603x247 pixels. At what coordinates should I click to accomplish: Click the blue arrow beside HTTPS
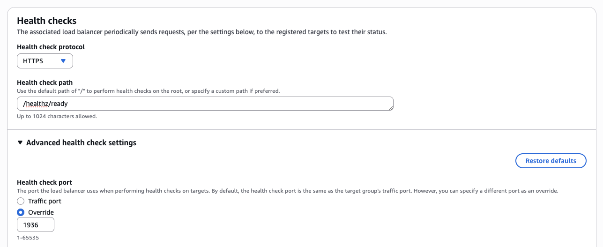coord(63,61)
